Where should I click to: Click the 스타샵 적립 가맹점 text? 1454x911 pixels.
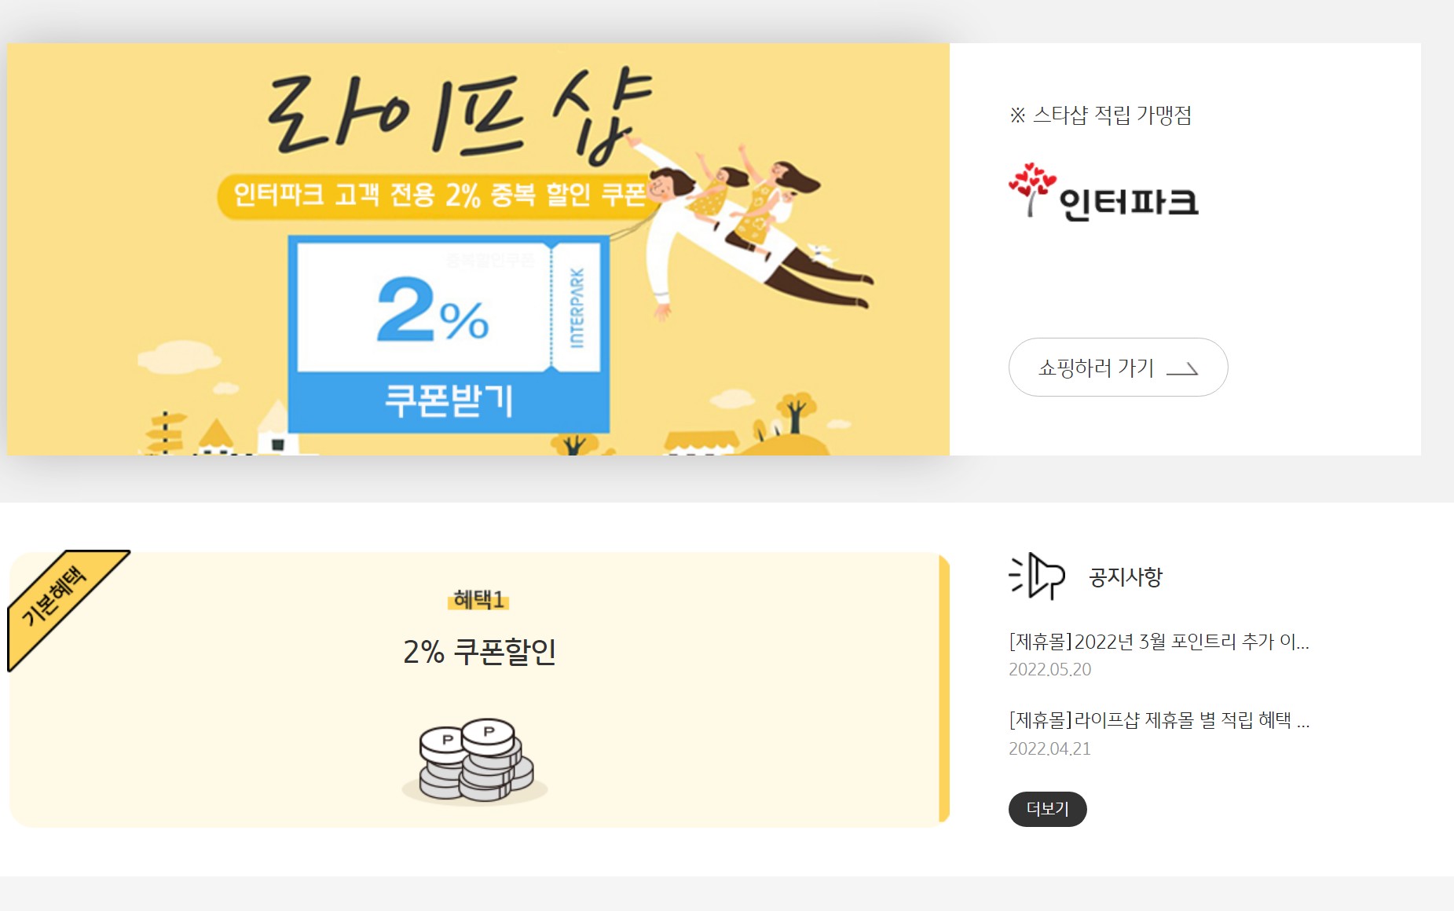(1101, 115)
